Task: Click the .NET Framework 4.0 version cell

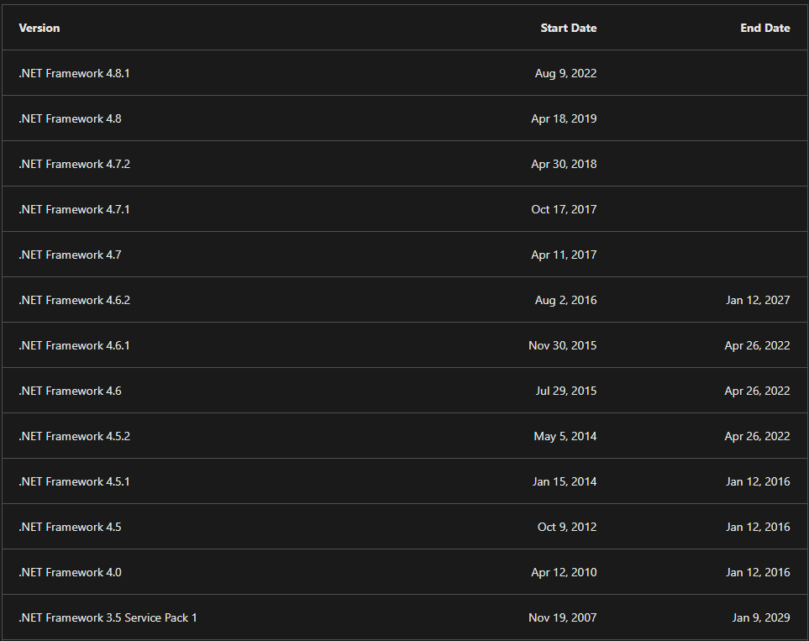Action: click(x=70, y=572)
